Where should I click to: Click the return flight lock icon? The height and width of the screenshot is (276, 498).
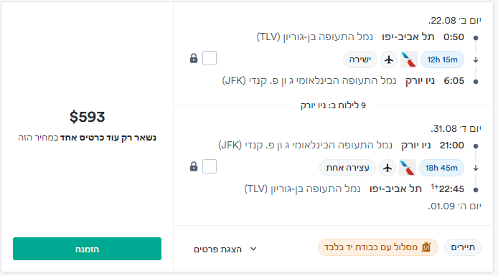point(194,166)
